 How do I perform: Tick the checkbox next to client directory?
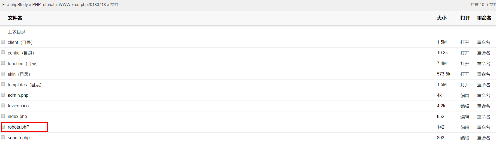click(x=3, y=42)
